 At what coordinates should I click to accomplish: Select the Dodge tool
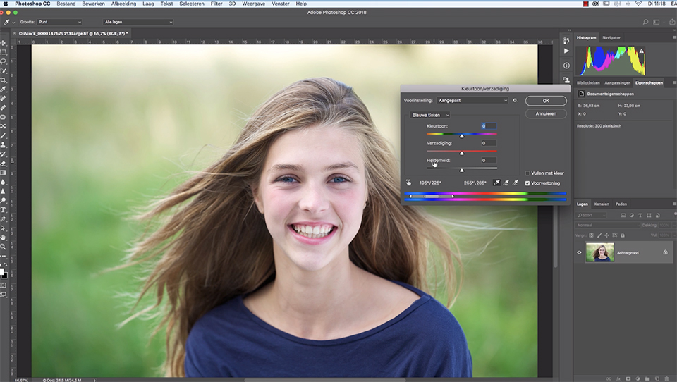tap(4, 200)
